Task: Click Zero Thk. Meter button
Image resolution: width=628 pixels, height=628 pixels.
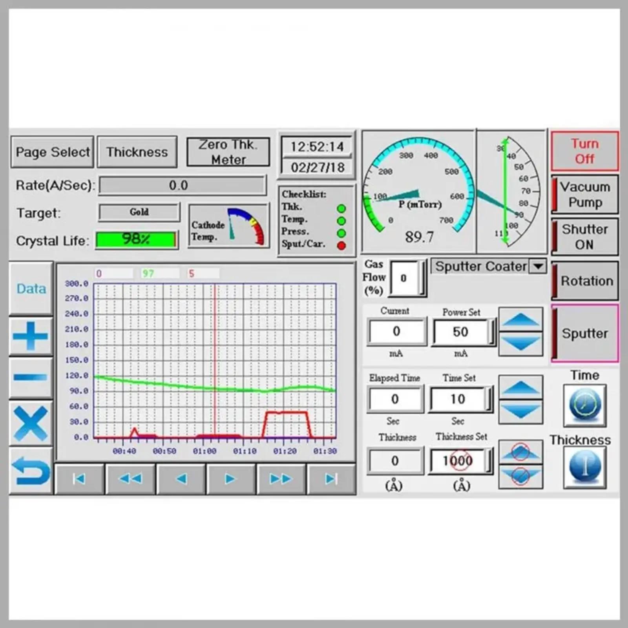Action: (x=228, y=152)
